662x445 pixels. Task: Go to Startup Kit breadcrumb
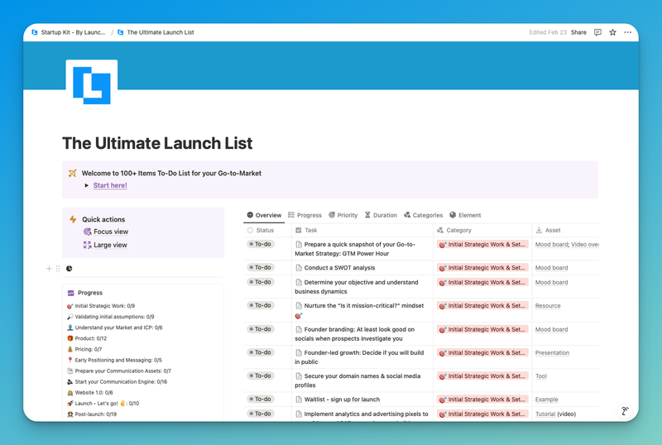pyautogui.click(x=69, y=32)
